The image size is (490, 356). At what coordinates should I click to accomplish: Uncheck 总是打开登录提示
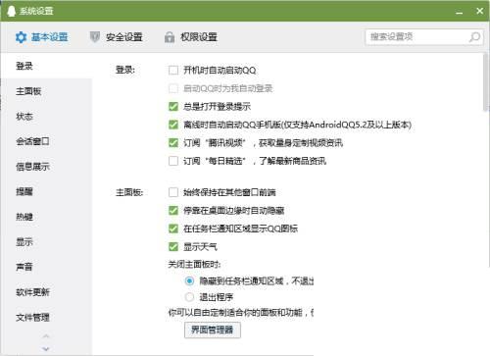(x=173, y=107)
